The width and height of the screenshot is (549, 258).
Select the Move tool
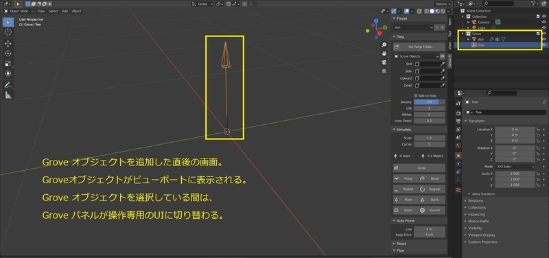coord(8,43)
